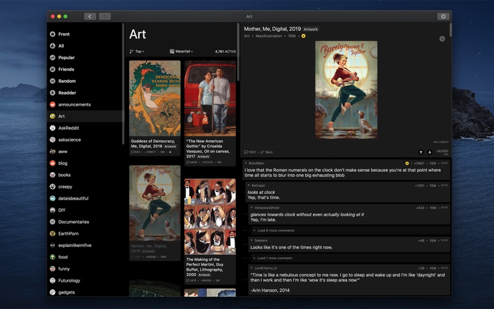The image size is (494, 309).
Task: Collapse the Bois2Men comment
Action: click(246, 163)
